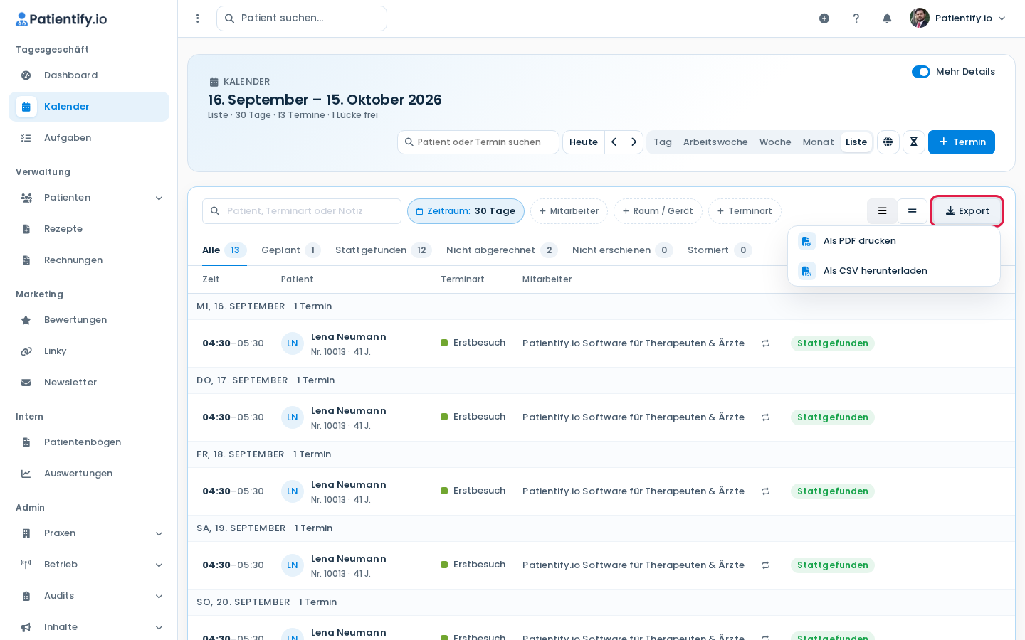Screen dimensions: 1025x640
Task: Open Rezepte in the sidebar
Action: pos(89,229)
